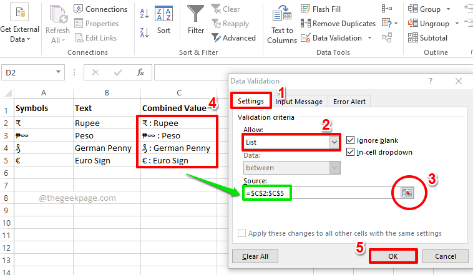Run Flash Fill from Data Tools

tap(322, 9)
